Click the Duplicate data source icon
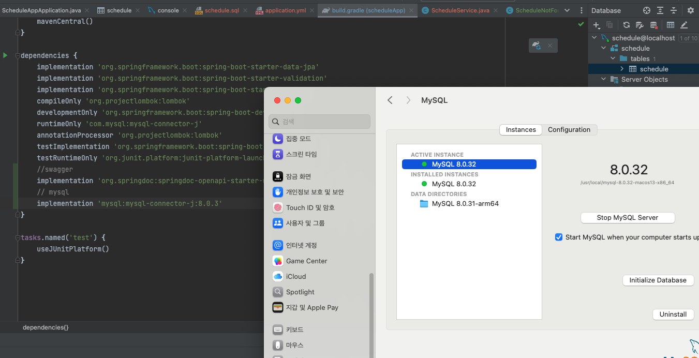Screen dimensions: 699x358 click(x=609, y=25)
